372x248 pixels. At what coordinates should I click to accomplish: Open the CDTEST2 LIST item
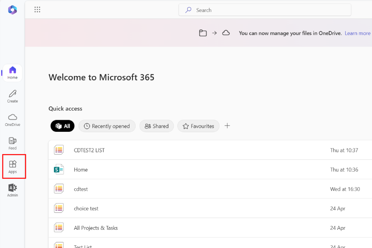tap(89, 150)
